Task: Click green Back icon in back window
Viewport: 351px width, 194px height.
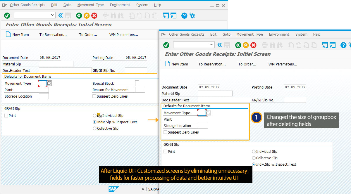Action: point(79,15)
